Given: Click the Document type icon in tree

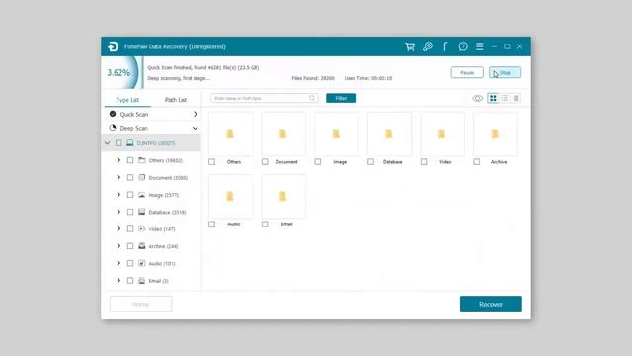Looking at the screenshot, I should 142,177.
